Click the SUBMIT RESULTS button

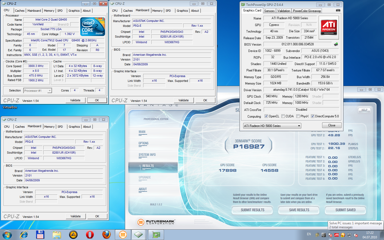click(252, 210)
